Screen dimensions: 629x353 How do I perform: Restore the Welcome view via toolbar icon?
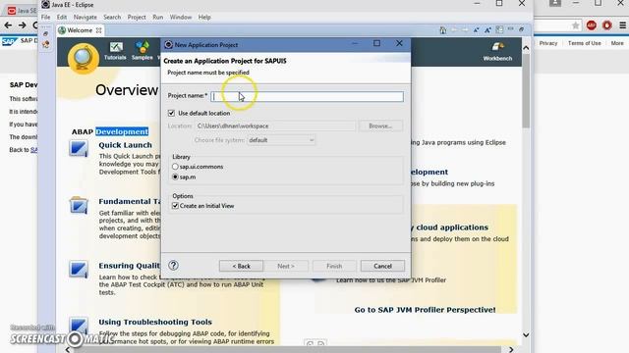tap(522, 29)
